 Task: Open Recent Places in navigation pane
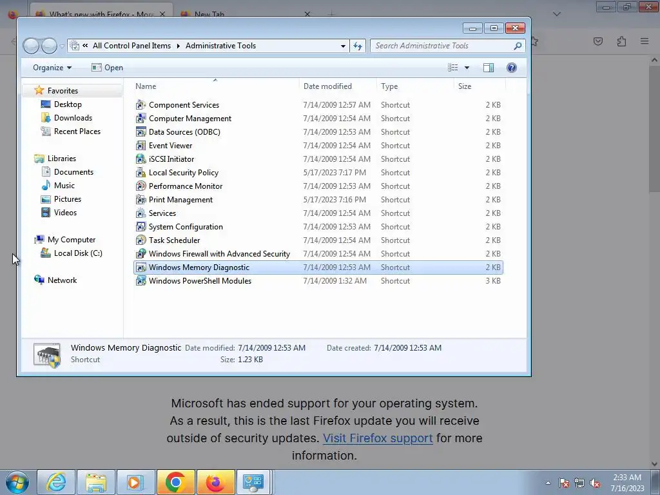[x=77, y=131]
